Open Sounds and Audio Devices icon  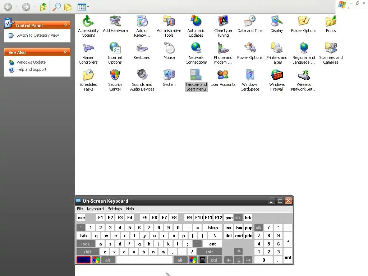pos(142,80)
